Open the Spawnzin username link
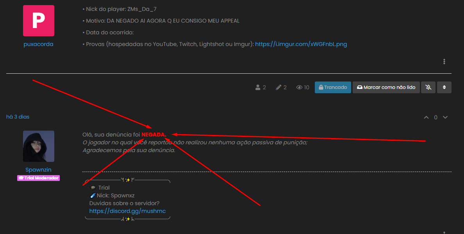 point(38,170)
